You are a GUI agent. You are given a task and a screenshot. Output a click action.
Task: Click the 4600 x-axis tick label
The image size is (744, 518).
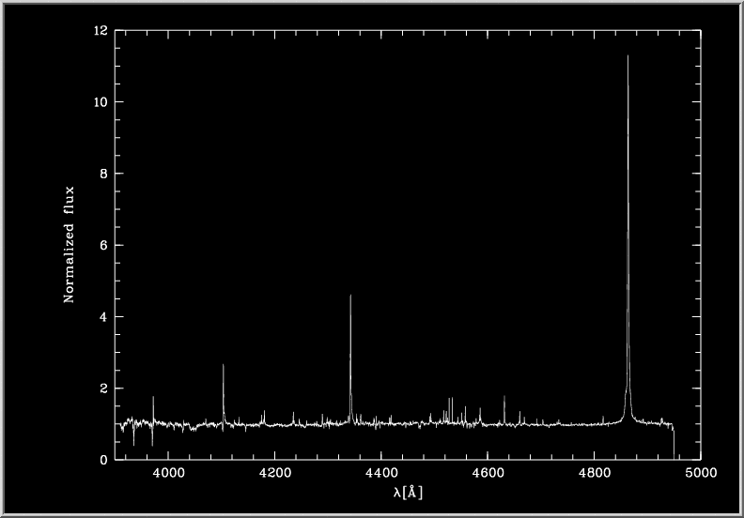point(488,475)
